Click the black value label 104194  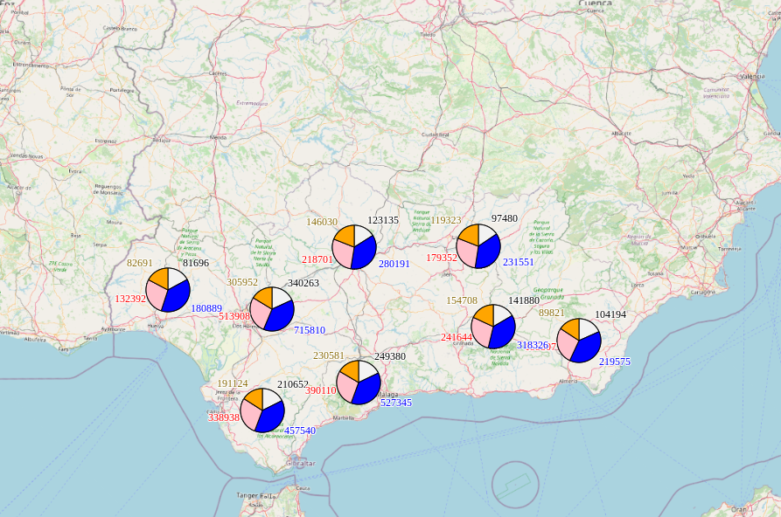(610, 315)
